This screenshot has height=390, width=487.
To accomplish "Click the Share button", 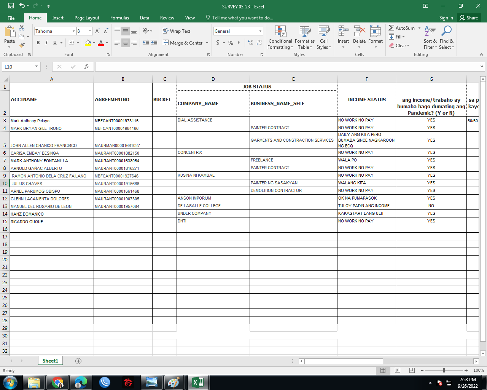I will (469, 18).
